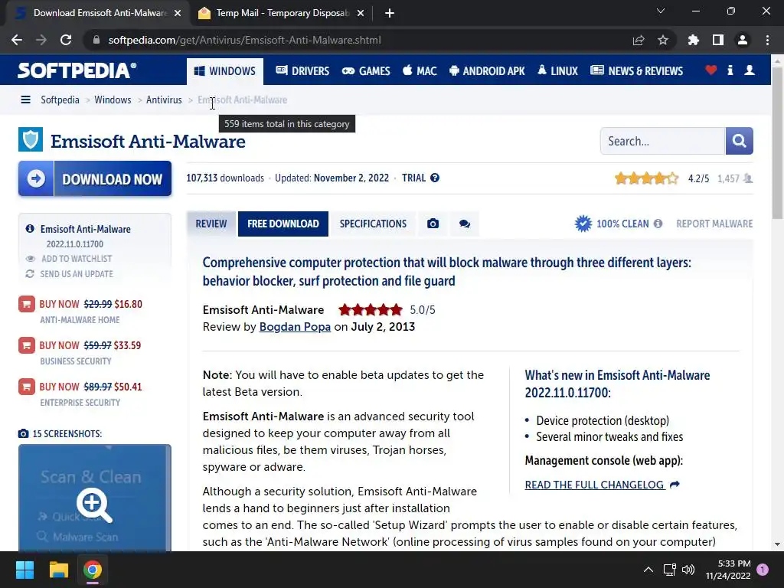Image resolution: width=784 pixels, height=588 pixels.
Task: Close the Temp Mail tab
Action: point(361,13)
